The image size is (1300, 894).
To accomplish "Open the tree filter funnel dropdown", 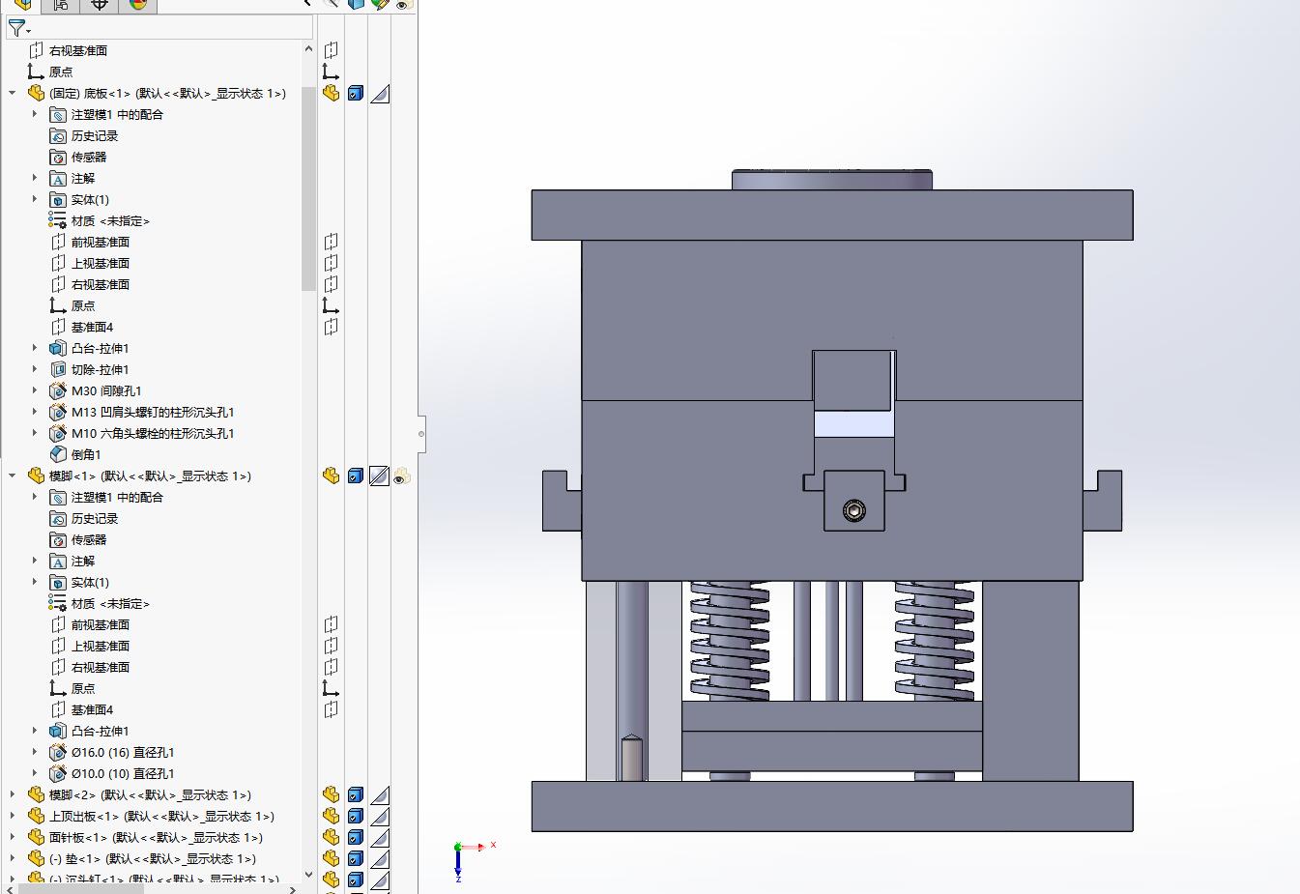I will (18, 28).
